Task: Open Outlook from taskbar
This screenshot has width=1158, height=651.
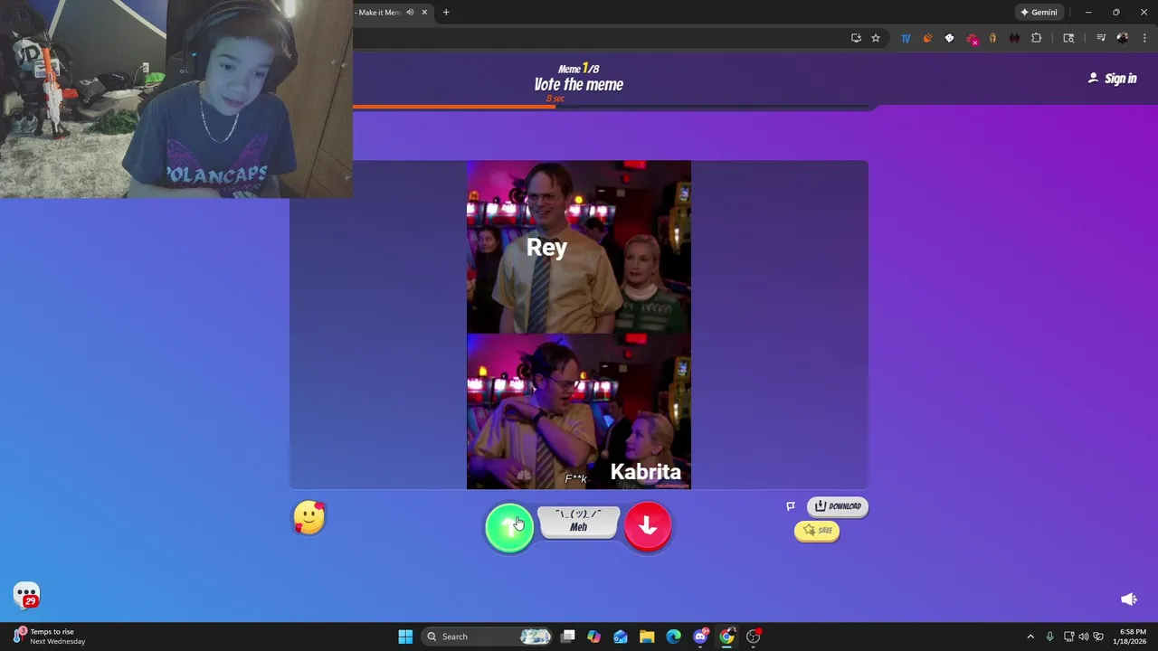Action: click(621, 637)
